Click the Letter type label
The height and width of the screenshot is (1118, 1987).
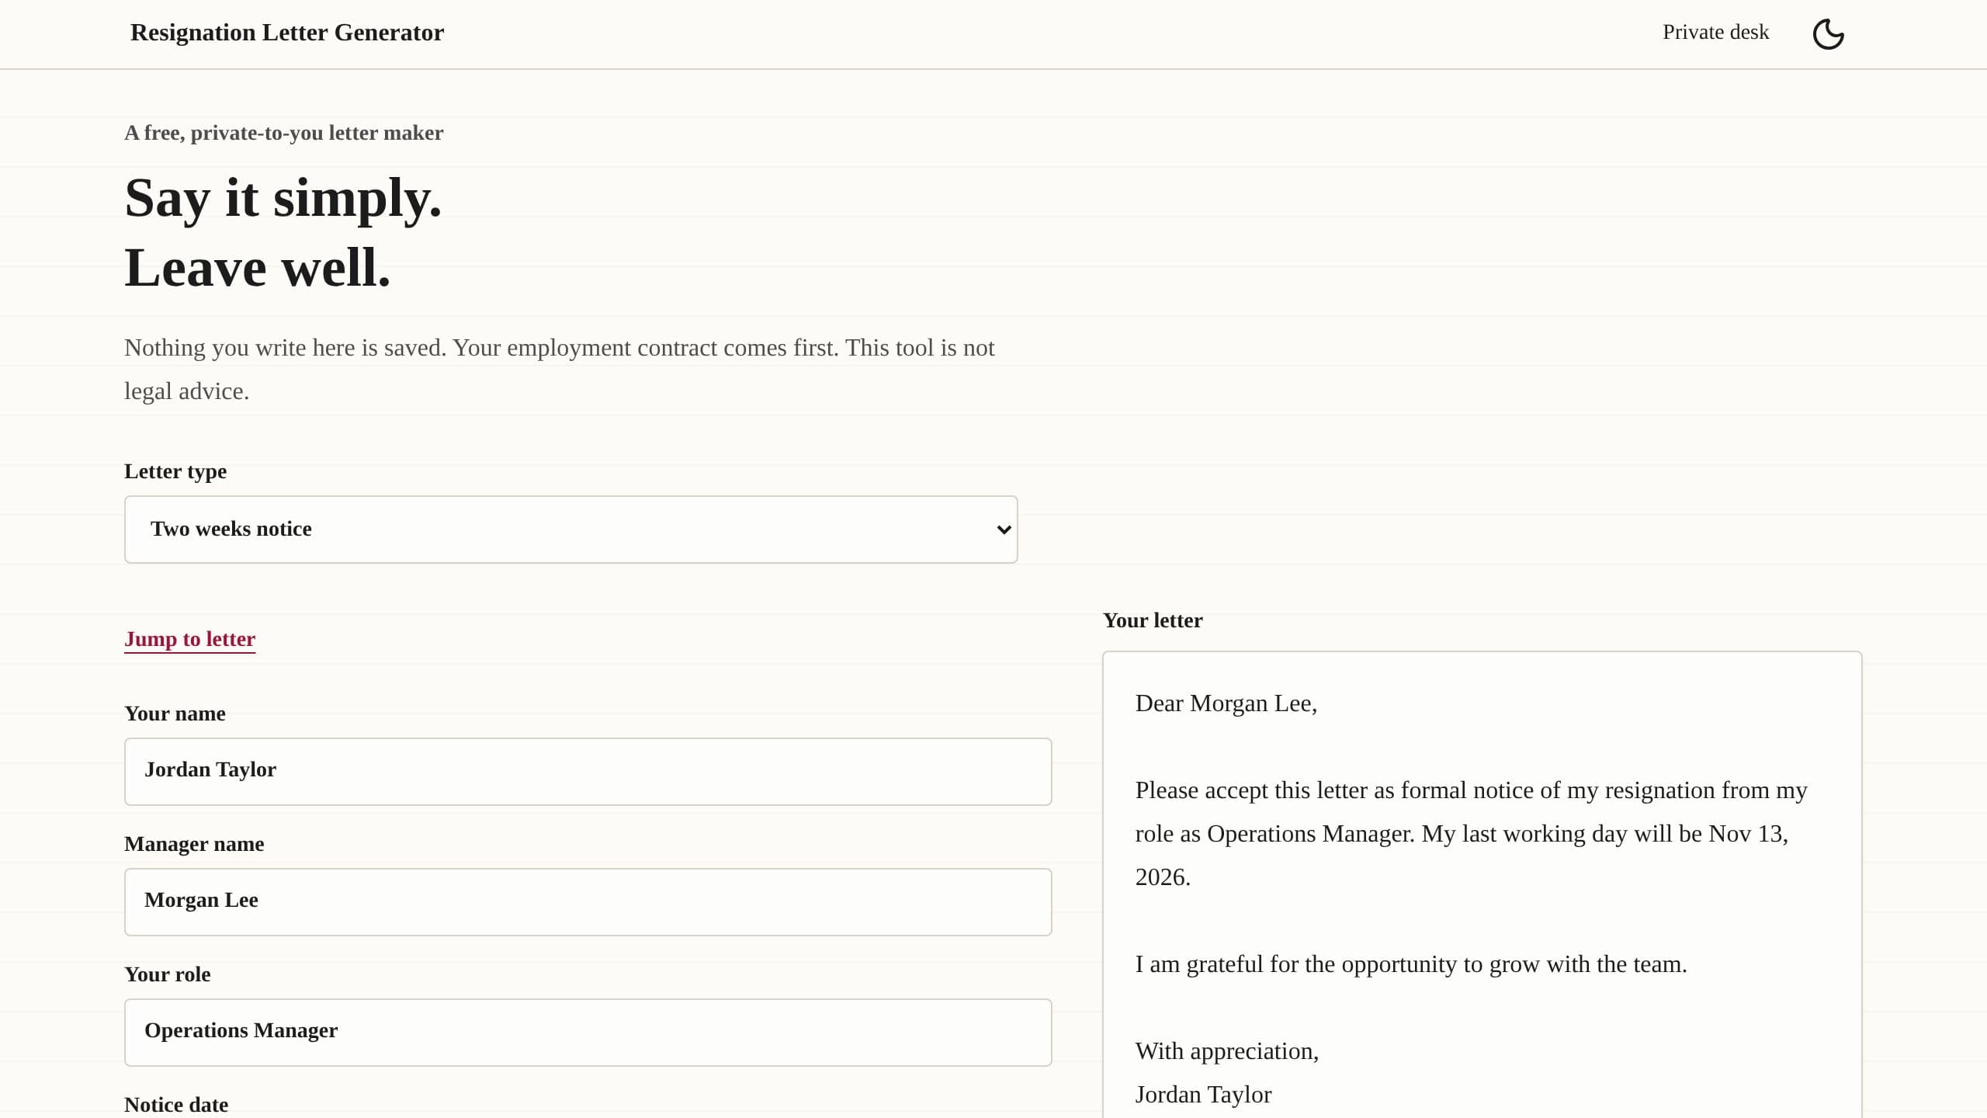pos(175,471)
